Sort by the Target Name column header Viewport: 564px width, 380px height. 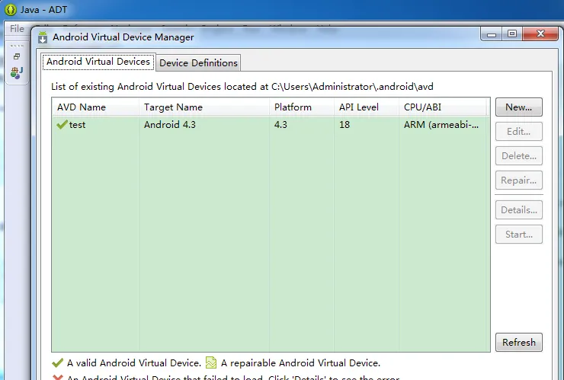coord(173,107)
